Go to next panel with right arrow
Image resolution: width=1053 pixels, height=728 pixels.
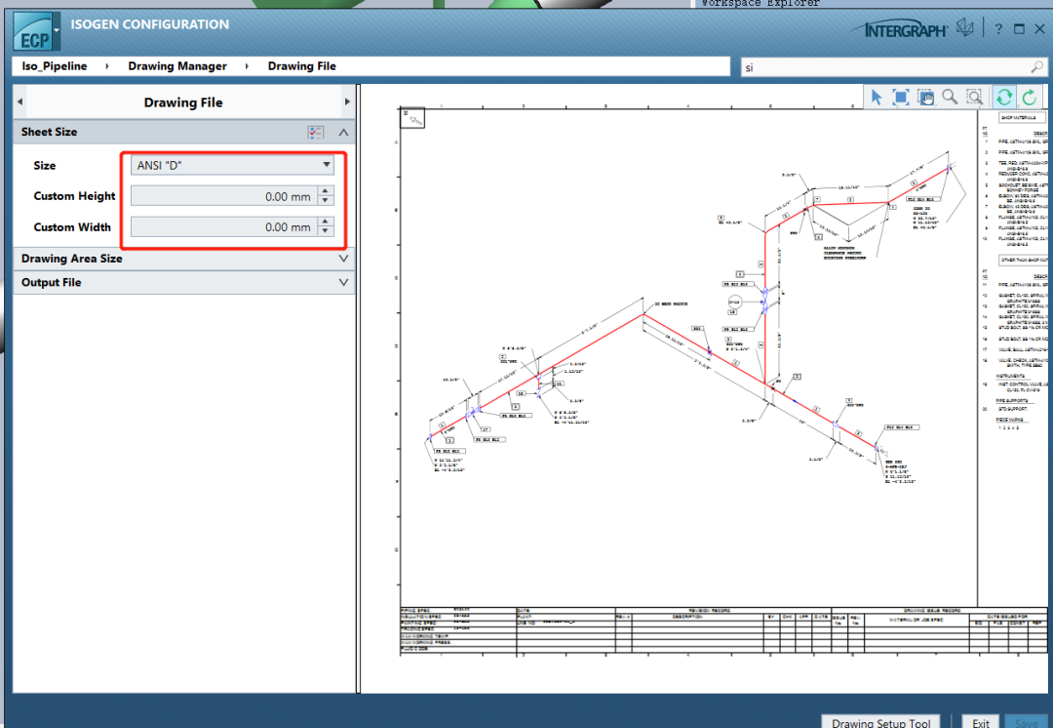pyautogui.click(x=347, y=101)
